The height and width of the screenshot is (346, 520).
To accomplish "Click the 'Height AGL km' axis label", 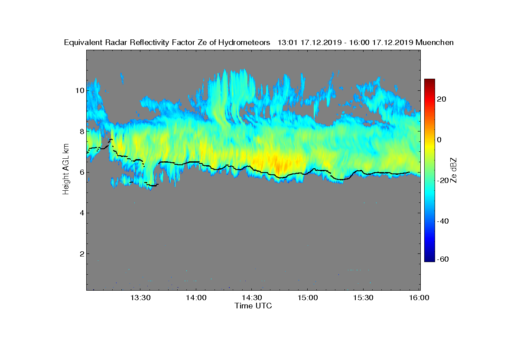I will (66, 170).
